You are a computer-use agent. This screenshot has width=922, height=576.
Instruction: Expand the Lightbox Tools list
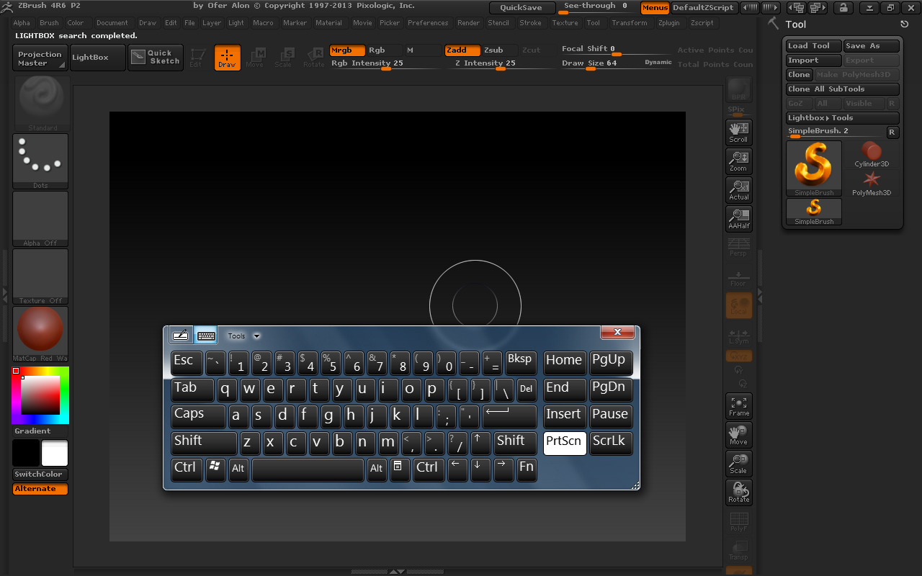tap(842, 118)
